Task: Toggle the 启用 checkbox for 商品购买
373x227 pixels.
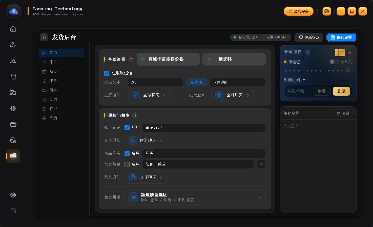Action: (x=127, y=153)
